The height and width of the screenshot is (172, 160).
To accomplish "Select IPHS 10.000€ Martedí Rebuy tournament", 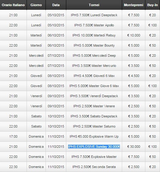I will (94, 35).
